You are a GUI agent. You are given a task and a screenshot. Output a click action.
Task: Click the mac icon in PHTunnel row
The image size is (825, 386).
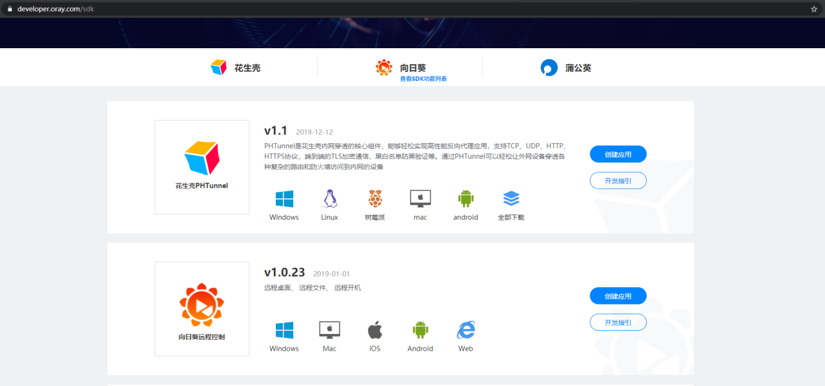click(x=420, y=199)
